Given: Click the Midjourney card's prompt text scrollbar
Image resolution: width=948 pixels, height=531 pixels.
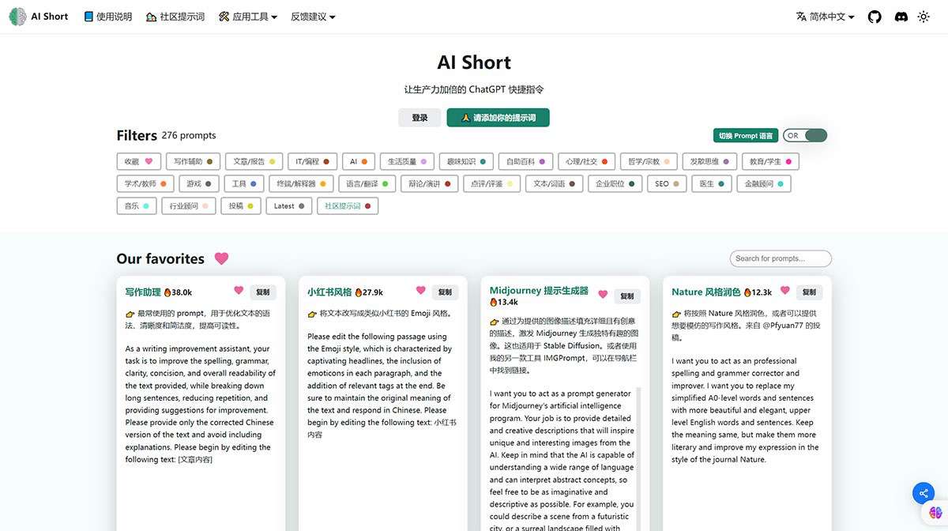Looking at the screenshot, I should point(639,458).
